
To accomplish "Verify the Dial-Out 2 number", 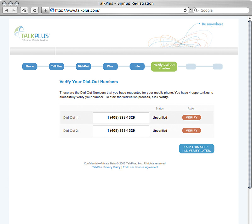I will point(192,131).
